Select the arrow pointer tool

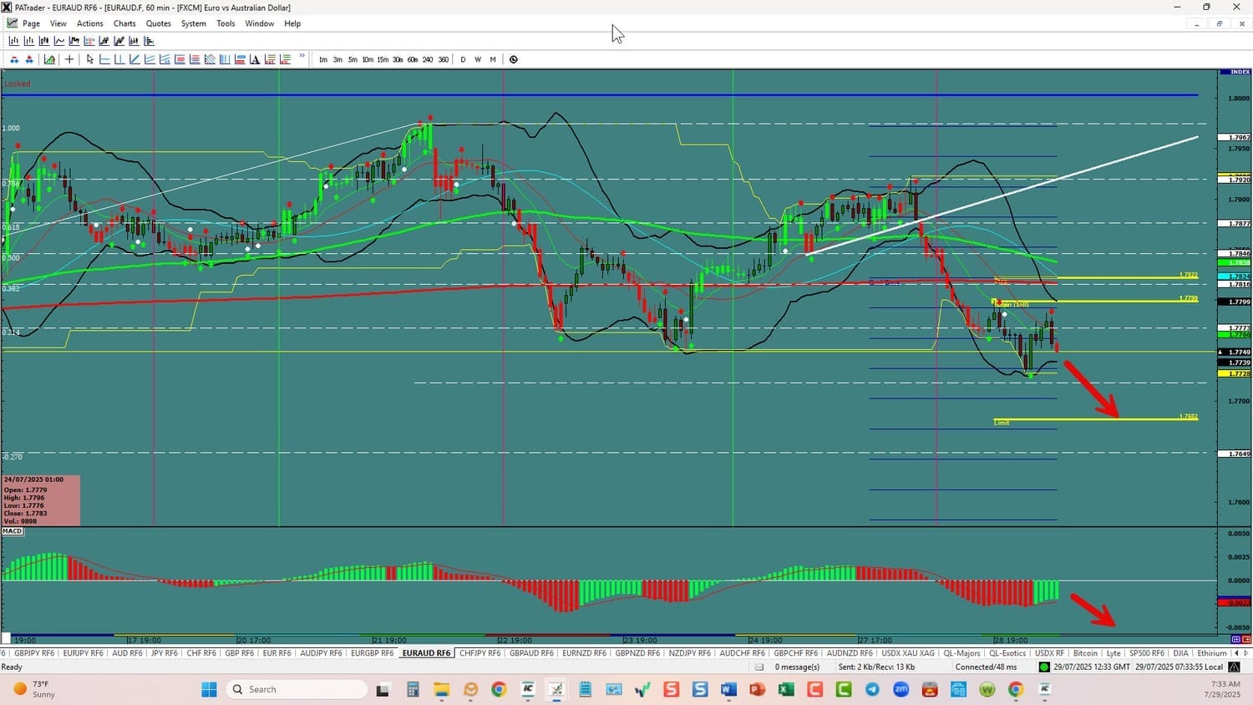point(90,59)
